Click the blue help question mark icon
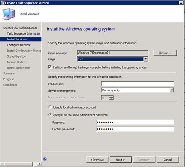This screenshot has width=185, height=167. pos(45,159)
